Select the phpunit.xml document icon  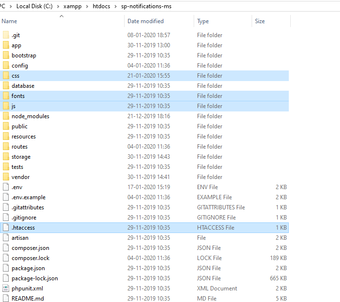(6, 288)
